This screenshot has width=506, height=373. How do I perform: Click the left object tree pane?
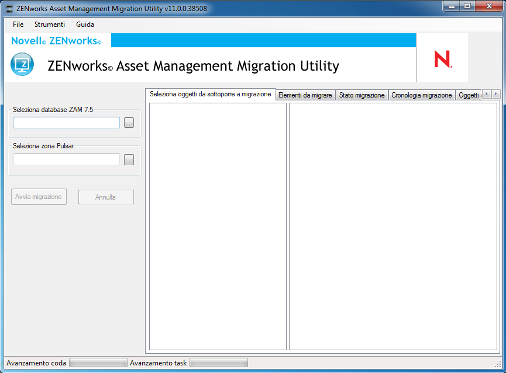tap(218, 226)
